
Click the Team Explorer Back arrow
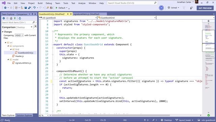click(4, 18)
